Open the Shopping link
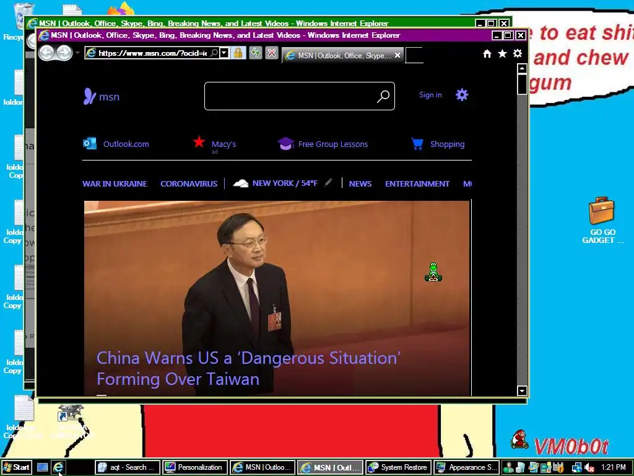The width and height of the screenshot is (634, 476). [447, 144]
